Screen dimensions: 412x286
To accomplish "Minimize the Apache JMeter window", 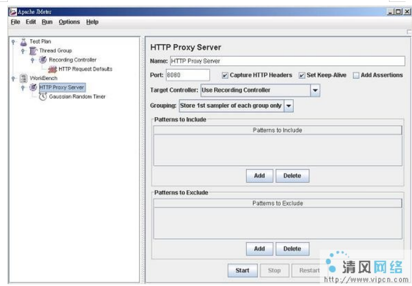I will (x=390, y=12).
